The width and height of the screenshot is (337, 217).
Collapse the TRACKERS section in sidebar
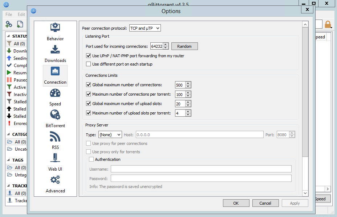[8, 186]
